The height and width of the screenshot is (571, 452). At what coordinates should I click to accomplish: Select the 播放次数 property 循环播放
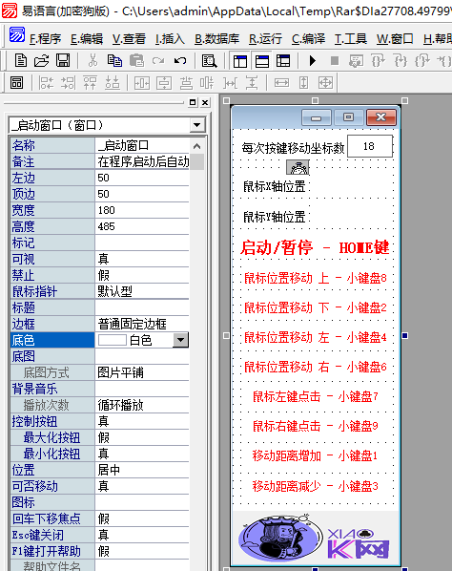click(142, 405)
